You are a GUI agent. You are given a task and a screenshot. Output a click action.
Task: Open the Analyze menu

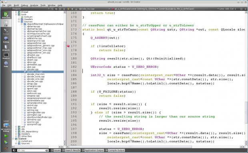click(34, 5)
